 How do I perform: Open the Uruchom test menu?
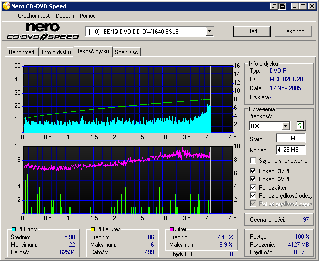point(34,16)
